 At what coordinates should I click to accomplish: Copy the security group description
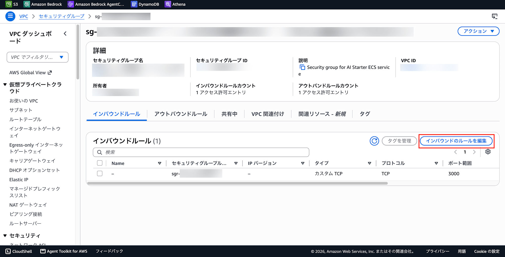coord(302,67)
